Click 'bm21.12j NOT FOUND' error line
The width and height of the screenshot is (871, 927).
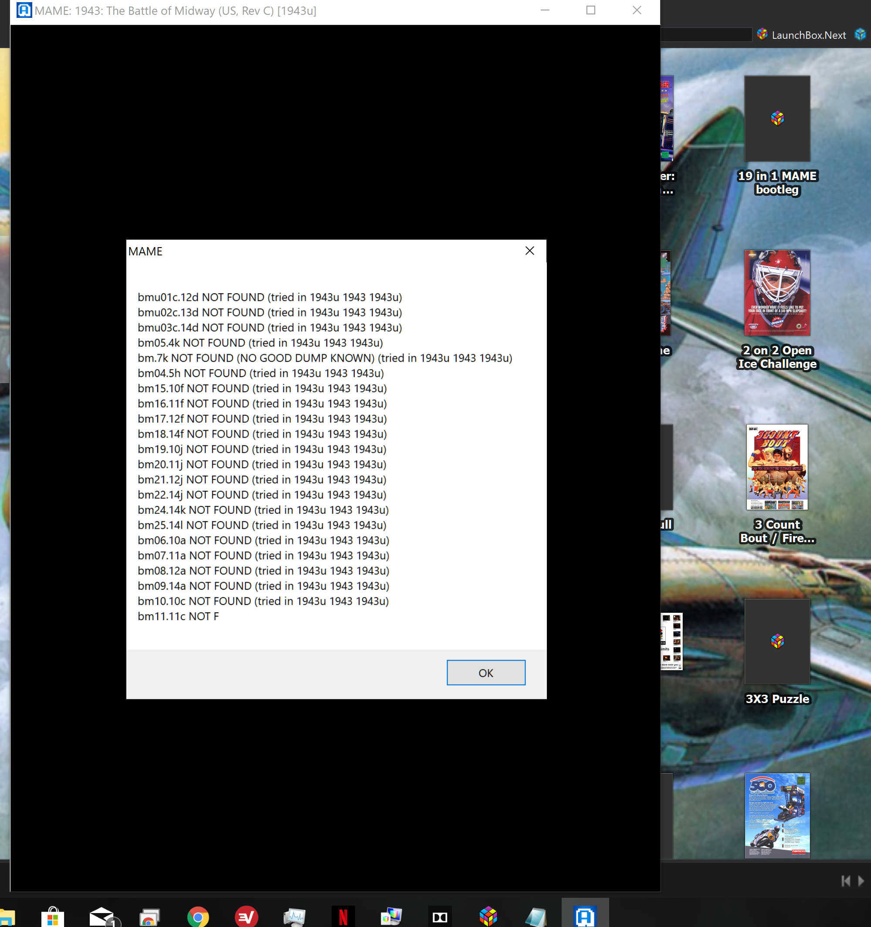262,480
